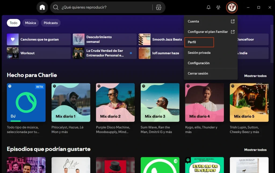Click lofi summer haze cover image
Screen dimensions: 275x173
pos(144,53)
